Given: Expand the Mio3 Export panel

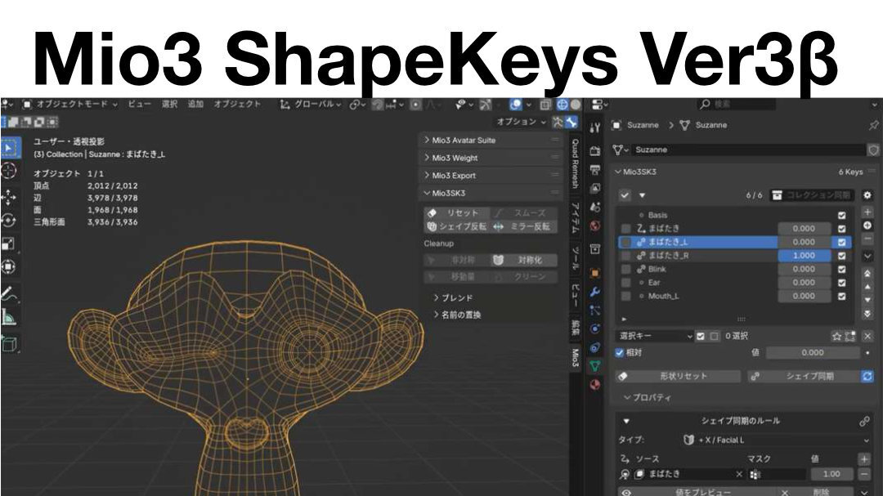Looking at the screenshot, I should (x=491, y=175).
